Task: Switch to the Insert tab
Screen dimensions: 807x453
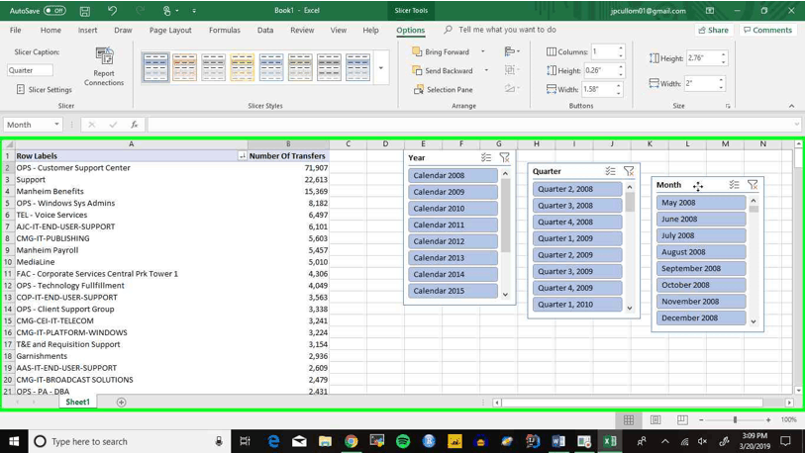Action: click(87, 31)
